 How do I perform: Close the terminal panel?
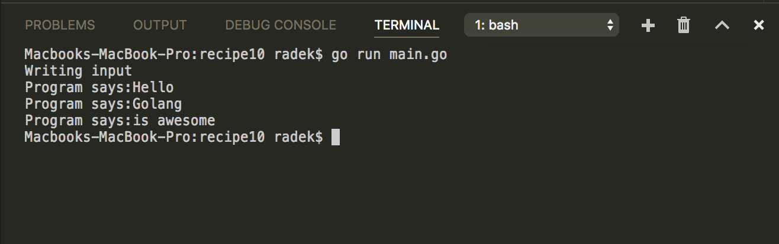pos(758,25)
